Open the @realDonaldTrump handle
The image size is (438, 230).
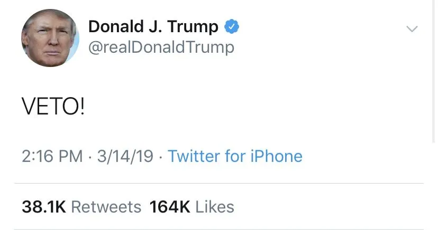click(161, 47)
